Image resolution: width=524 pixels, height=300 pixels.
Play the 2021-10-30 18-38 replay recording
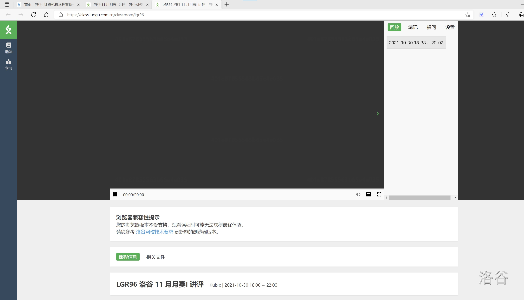click(x=416, y=43)
